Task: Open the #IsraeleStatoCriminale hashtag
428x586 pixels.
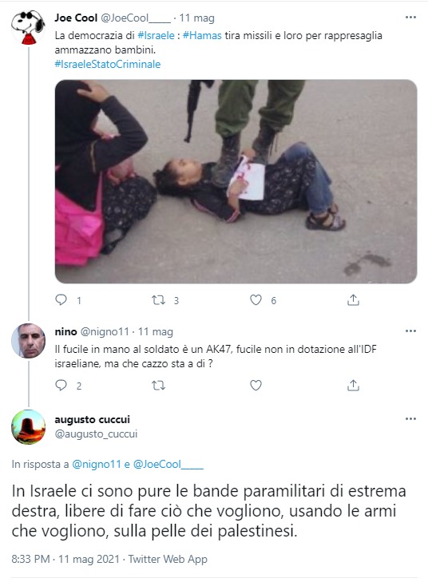Action: (x=108, y=64)
